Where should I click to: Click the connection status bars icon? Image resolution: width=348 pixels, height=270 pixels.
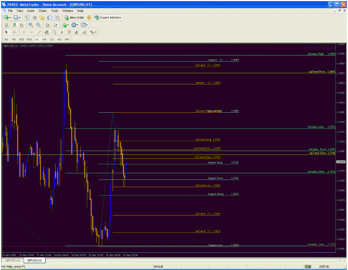click(307, 267)
